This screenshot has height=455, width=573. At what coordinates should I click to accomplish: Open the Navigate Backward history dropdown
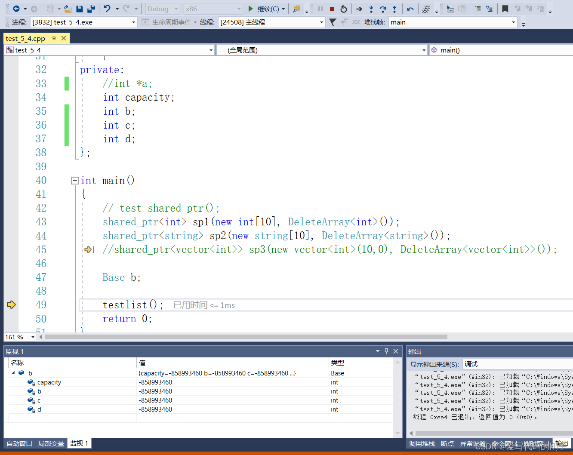(x=25, y=9)
